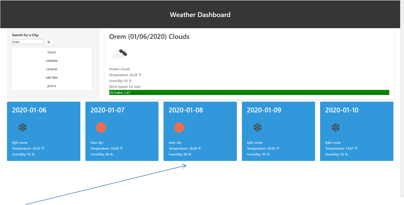The height and width of the screenshot is (205, 404).
Task: Click Wind Speed: 3.6 mph text
Action: tap(125, 87)
